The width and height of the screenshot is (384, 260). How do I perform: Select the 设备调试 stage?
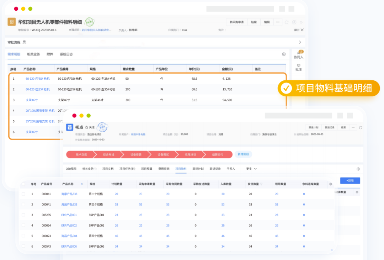click(x=163, y=154)
